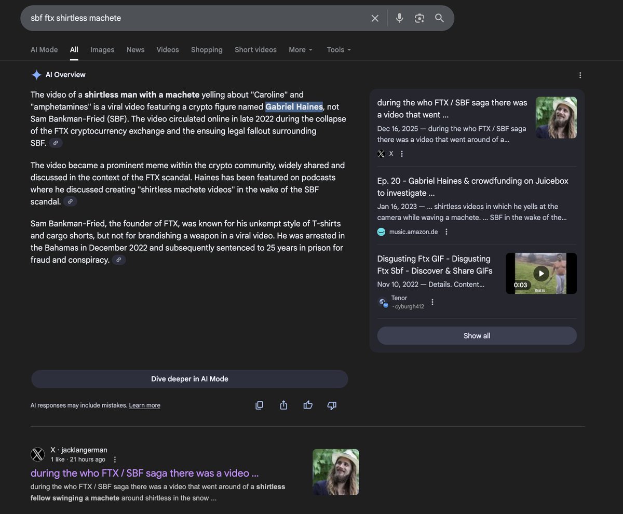Open source link chip after 'scandal.'
Image resolution: width=623 pixels, height=514 pixels.
point(70,201)
